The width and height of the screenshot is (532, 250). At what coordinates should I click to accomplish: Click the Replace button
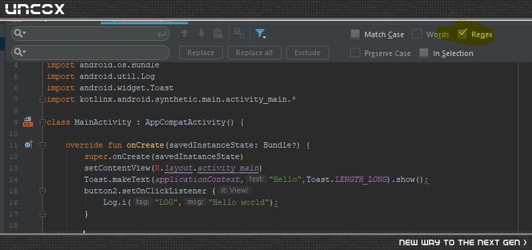(201, 53)
